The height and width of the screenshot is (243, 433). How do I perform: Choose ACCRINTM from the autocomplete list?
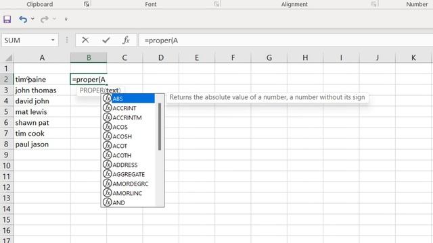point(129,117)
